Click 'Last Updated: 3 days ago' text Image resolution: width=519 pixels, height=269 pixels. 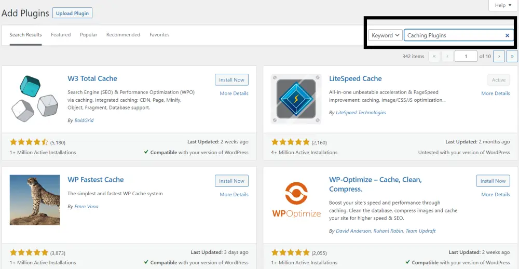pos(220,252)
